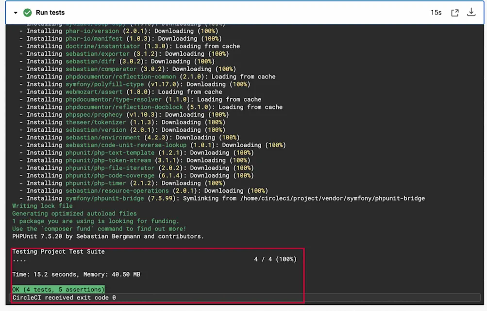
Task: Select the phpunit/php-file-iterator package name
Action: [x=110, y=168]
